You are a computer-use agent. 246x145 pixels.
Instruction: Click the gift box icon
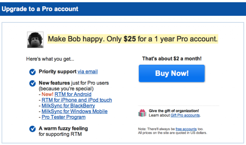click(142, 113)
